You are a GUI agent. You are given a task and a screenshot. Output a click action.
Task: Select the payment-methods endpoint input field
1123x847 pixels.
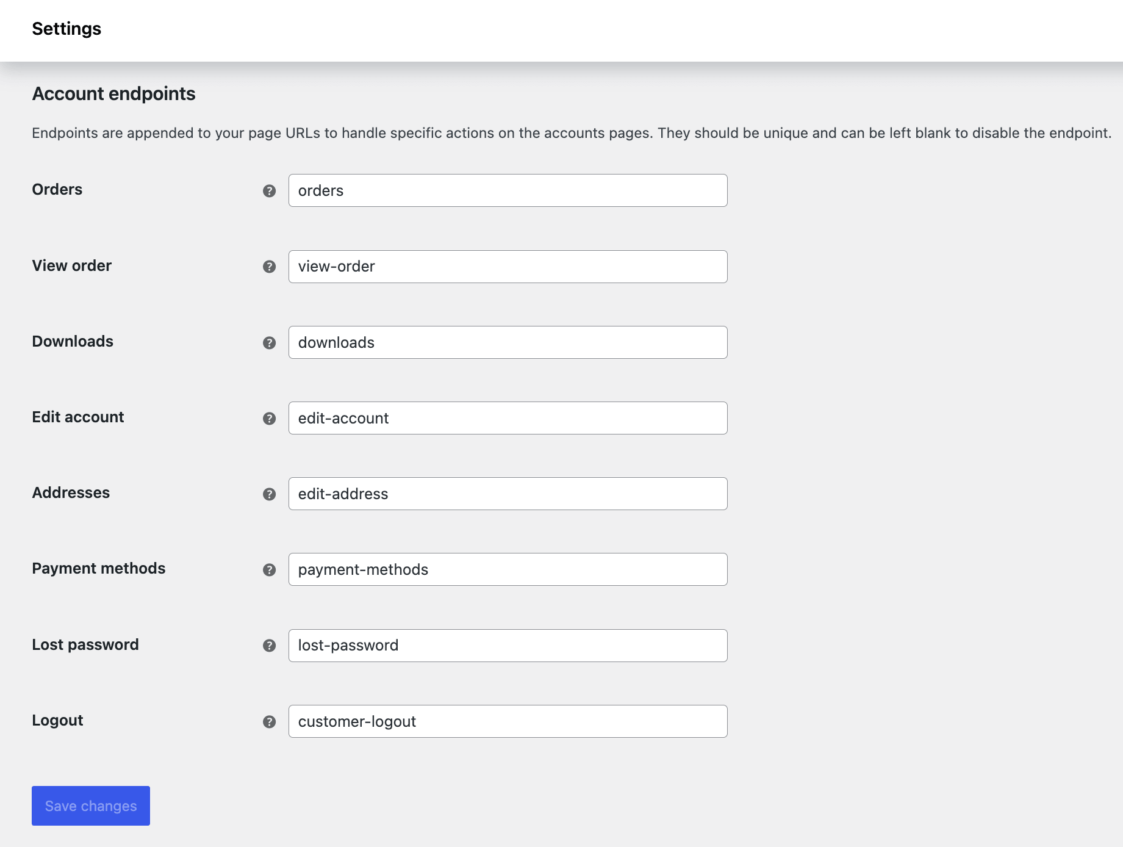tap(508, 569)
